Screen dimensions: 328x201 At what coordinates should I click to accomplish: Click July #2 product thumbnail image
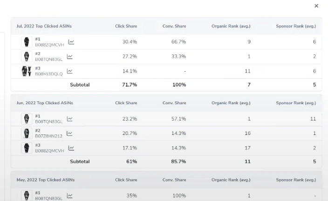click(x=27, y=57)
